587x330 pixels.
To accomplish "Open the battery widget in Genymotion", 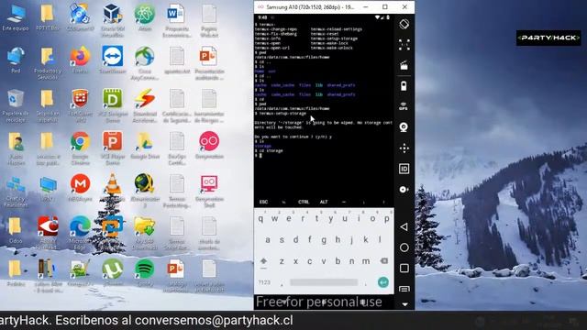I will tap(404, 86).
